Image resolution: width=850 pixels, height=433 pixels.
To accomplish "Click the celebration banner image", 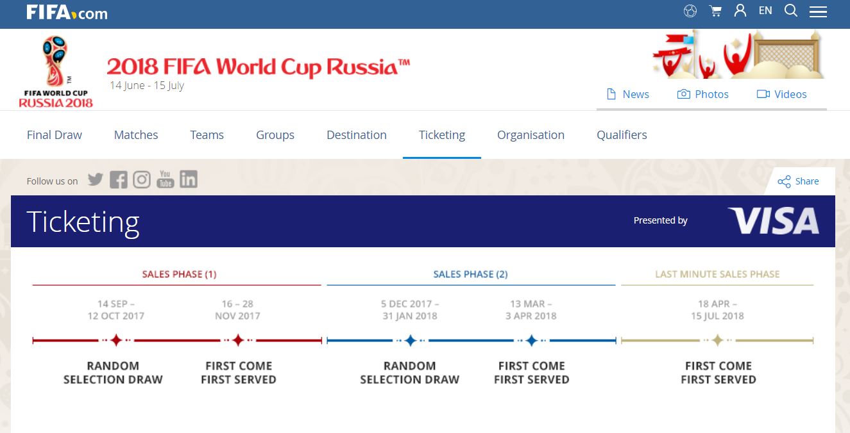I will (x=738, y=56).
